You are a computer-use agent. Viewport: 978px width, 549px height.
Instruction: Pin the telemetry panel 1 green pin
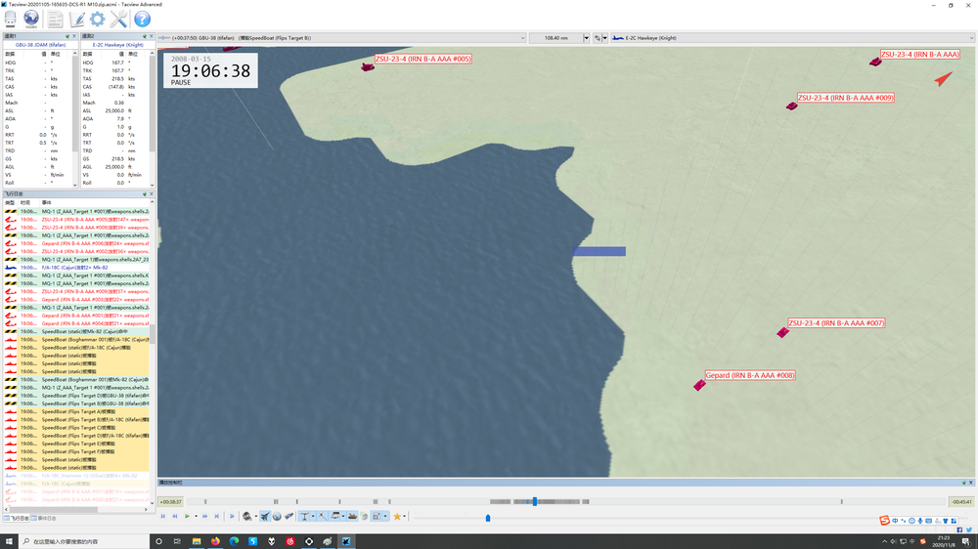tap(68, 36)
